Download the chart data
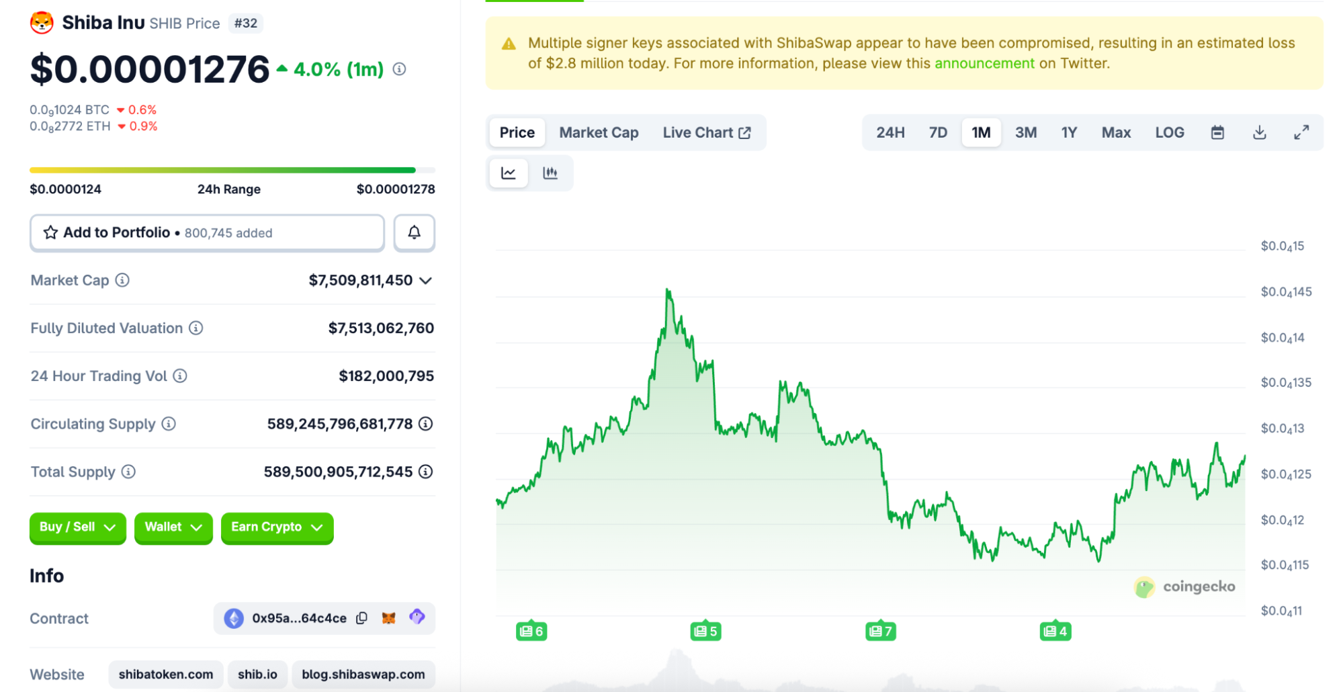Image resolution: width=1343 pixels, height=692 pixels. click(1259, 132)
